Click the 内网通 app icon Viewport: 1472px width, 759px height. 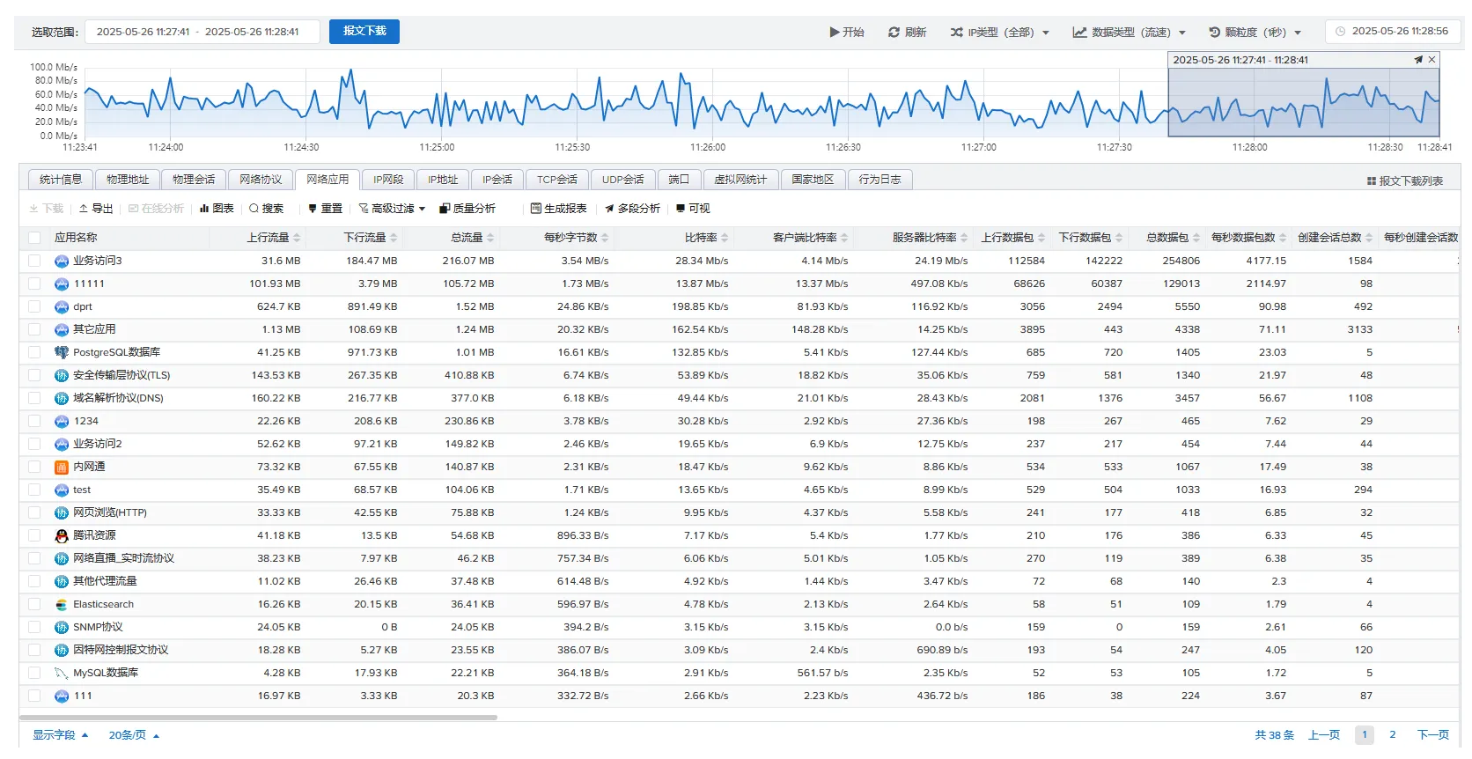click(62, 467)
